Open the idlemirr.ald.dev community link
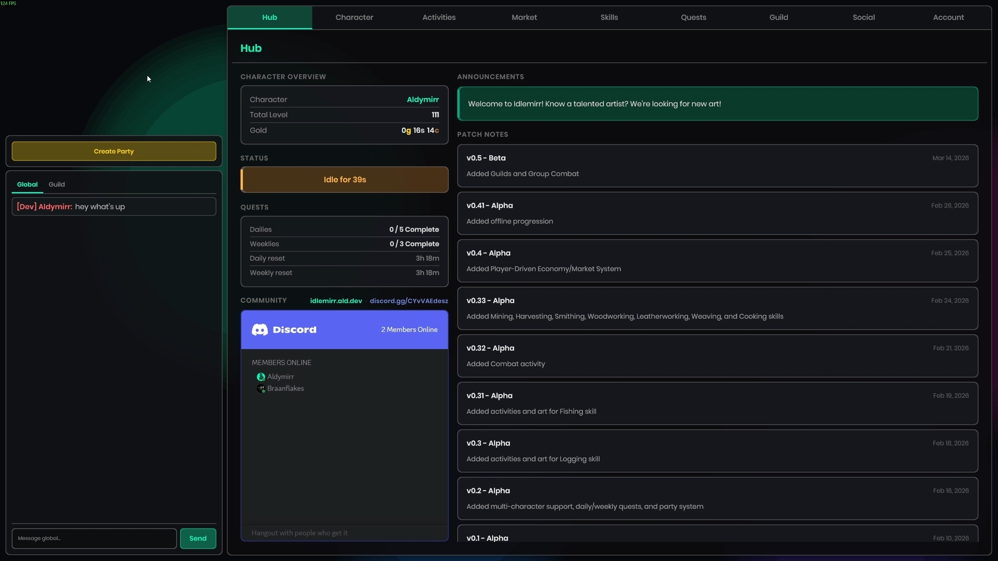 pyautogui.click(x=336, y=301)
